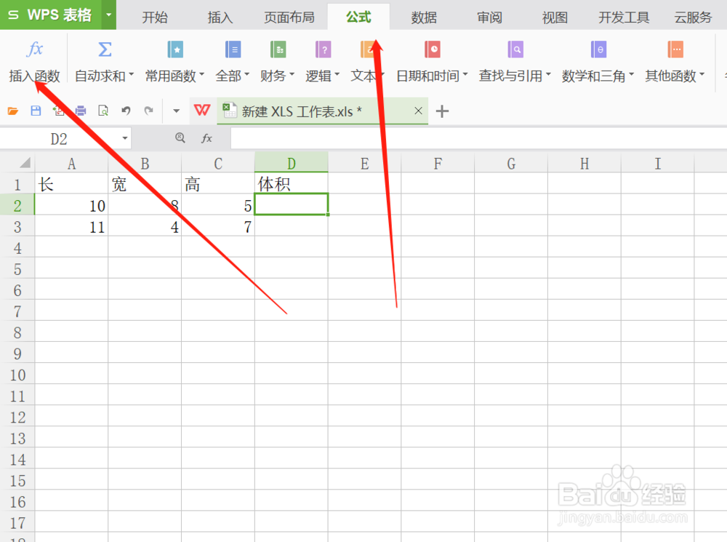Click the redo arrow

148,111
